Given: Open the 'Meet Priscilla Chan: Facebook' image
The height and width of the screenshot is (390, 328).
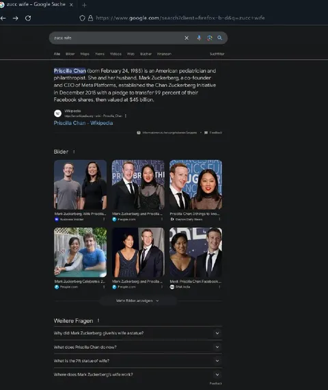Looking at the screenshot, I should [x=196, y=252].
